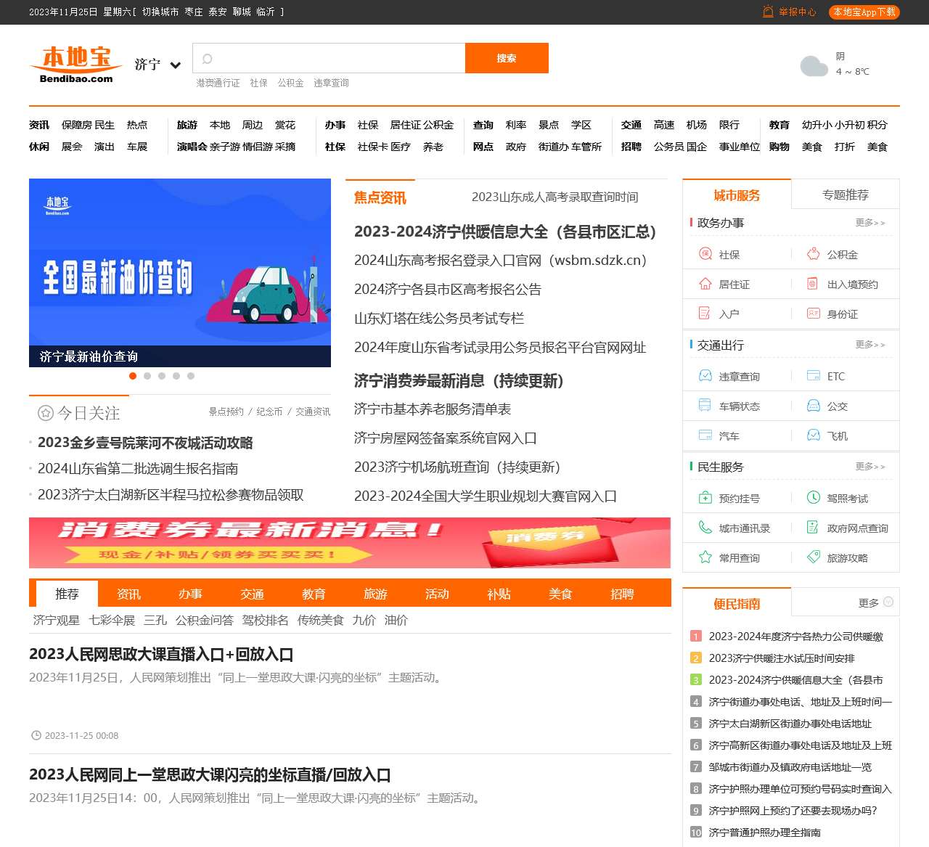Open the 旅游攻略 tag icon
This screenshot has height=847, width=929.
813,557
